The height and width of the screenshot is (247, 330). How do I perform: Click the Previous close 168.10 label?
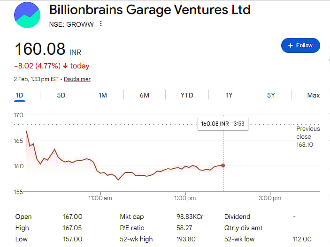(x=308, y=136)
